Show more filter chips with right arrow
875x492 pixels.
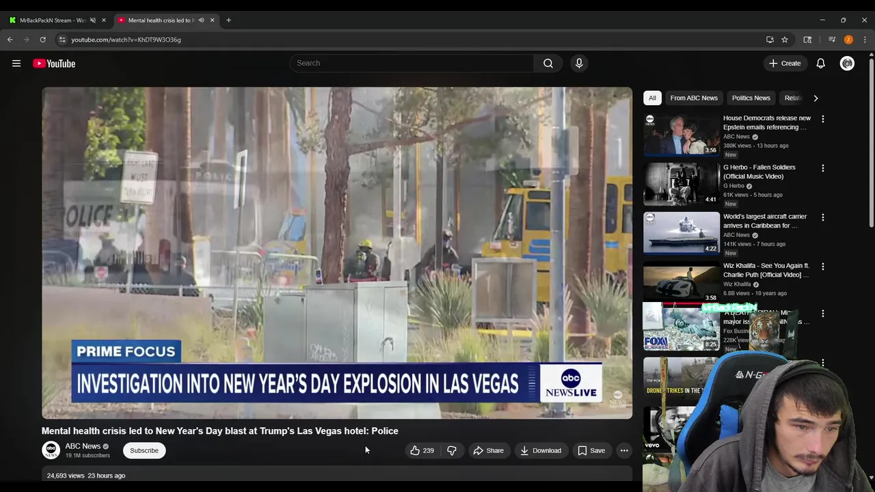pyautogui.click(x=816, y=98)
